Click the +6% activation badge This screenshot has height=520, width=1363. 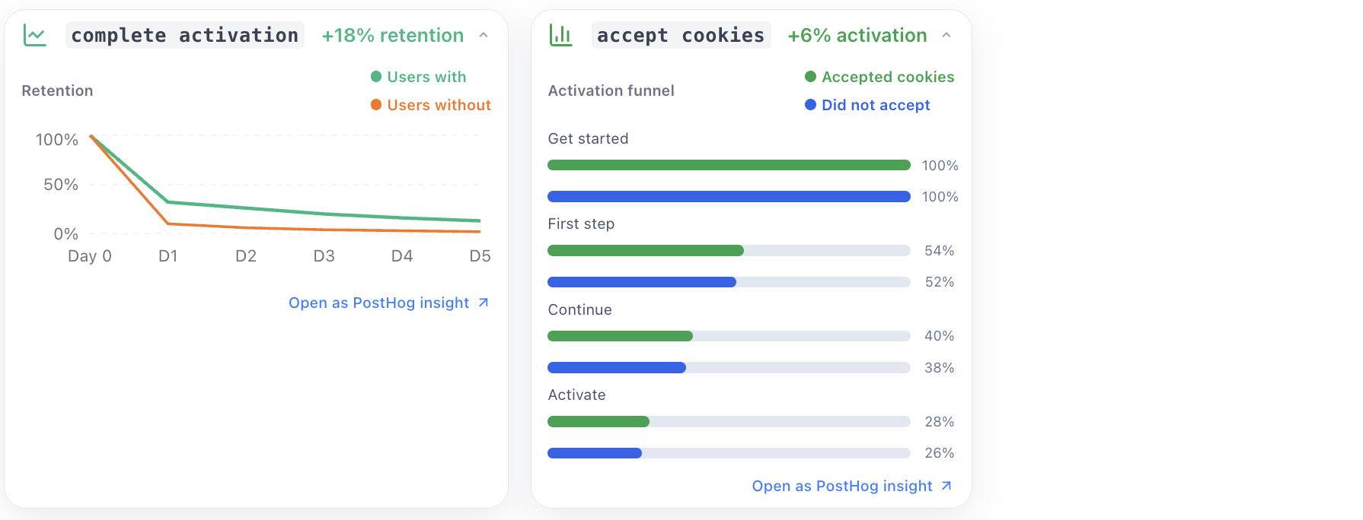(857, 35)
